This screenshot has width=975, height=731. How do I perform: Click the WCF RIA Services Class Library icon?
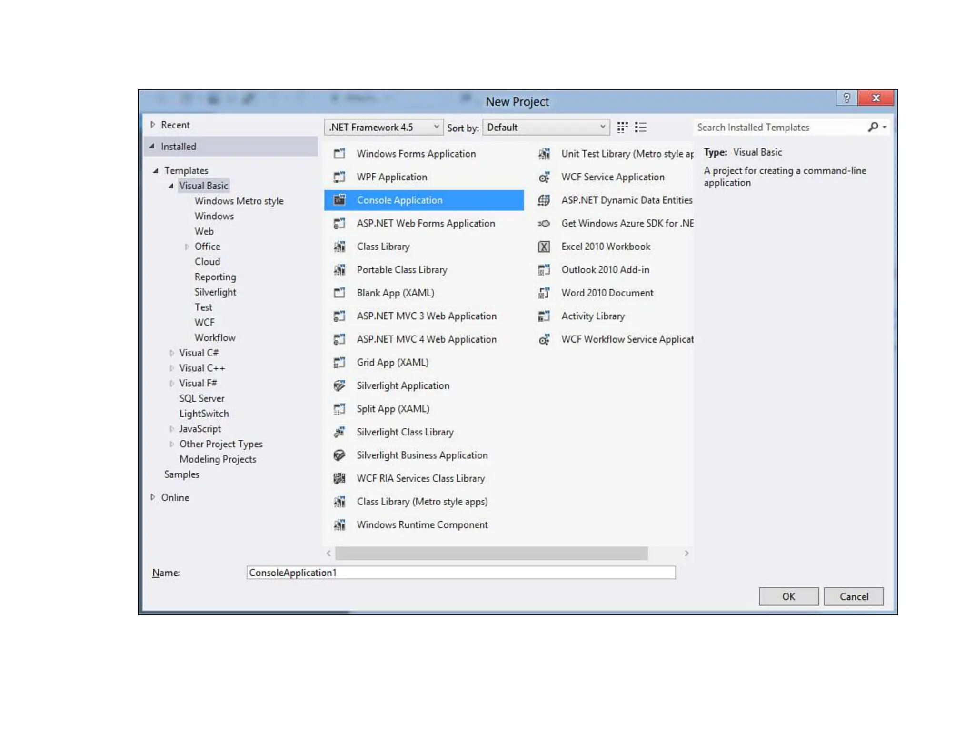(x=339, y=478)
